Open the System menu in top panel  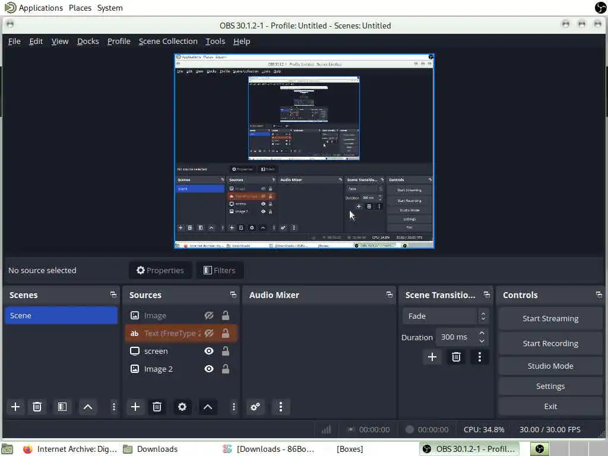(110, 8)
